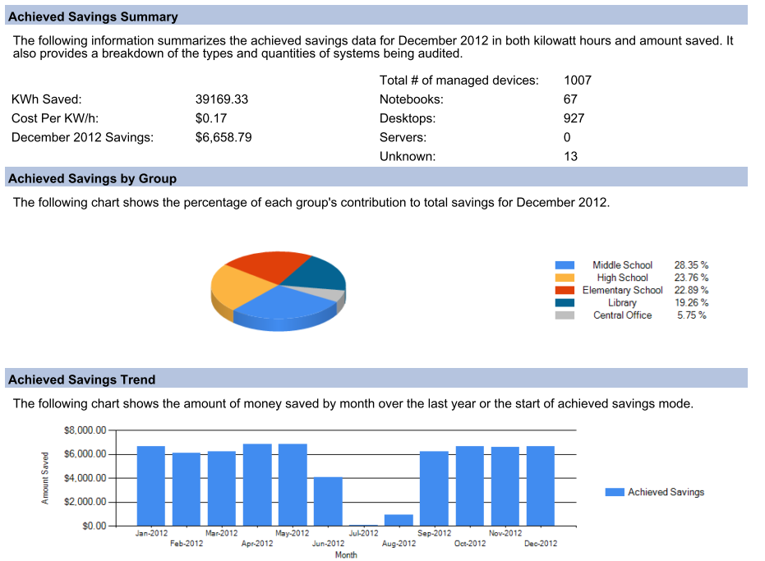Image resolution: width=765 pixels, height=561 pixels.
Task: Click the short Aug-2012 bar
Action: coord(399,520)
